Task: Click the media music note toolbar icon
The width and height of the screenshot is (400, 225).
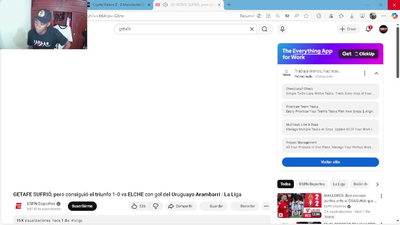Action: click(x=331, y=16)
